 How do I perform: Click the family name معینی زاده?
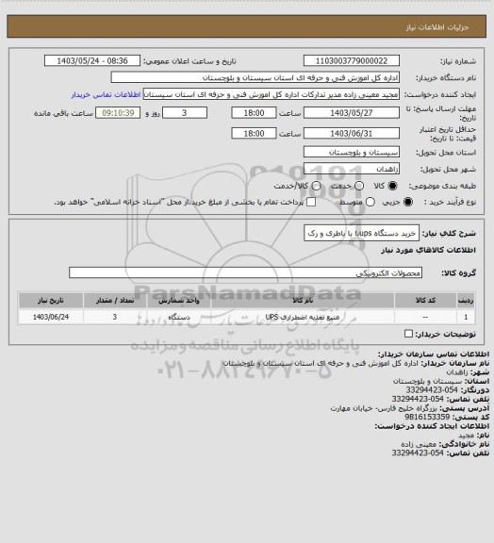pos(419,444)
